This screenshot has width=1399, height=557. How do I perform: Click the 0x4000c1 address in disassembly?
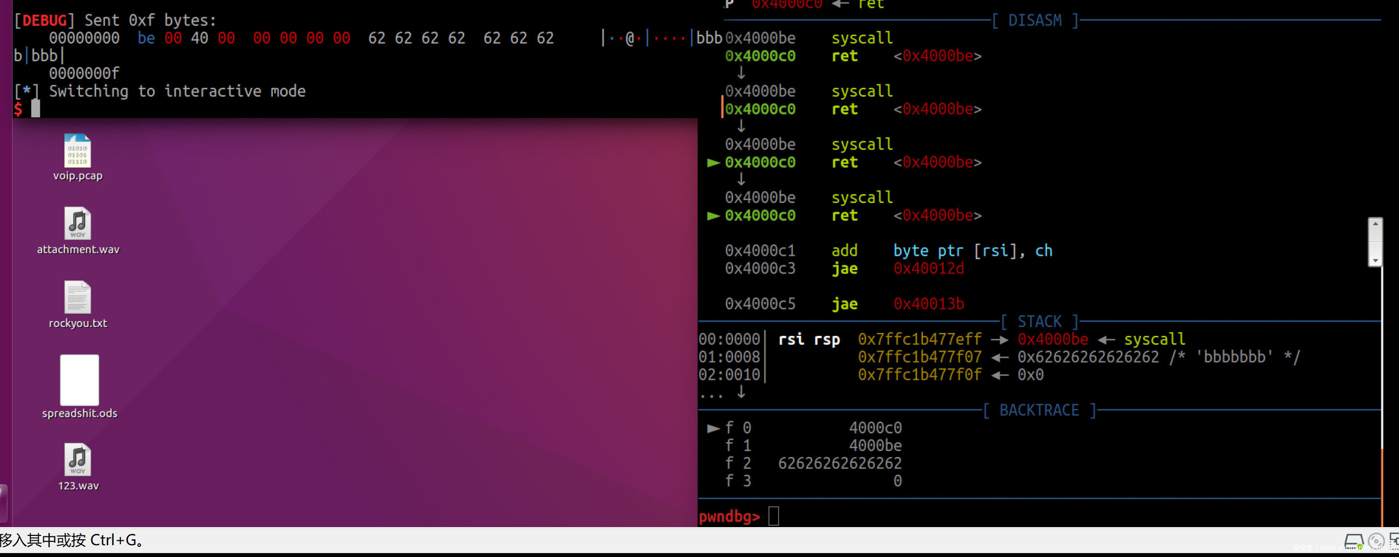pyautogui.click(x=760, y=251)
